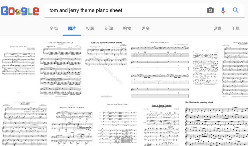The width and height of the screenshot is (248, 146).
Task: Click the search query text field
Action: pyautogui.click(x=125, y=11)
